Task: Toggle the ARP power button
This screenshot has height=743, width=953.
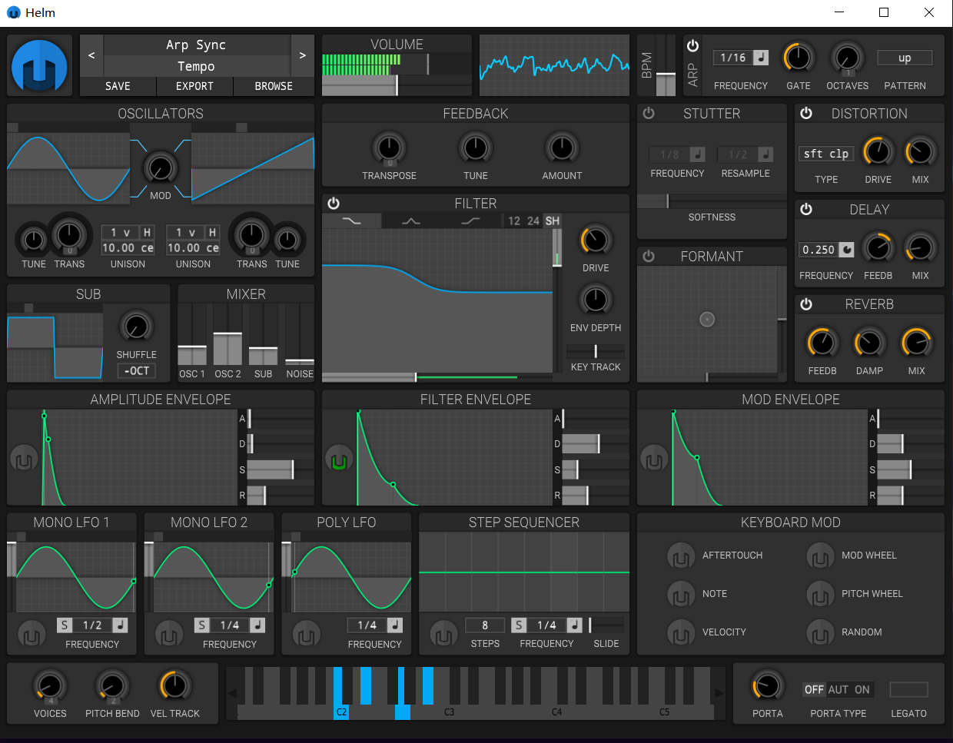Action: click(x=692, y=46)
